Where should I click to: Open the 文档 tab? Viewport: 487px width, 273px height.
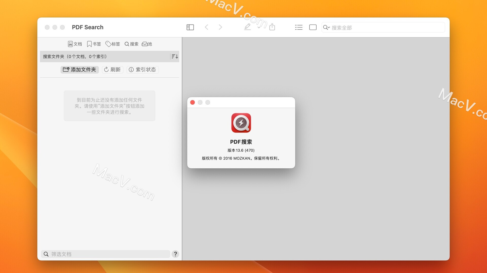click(x=75, y=44)
